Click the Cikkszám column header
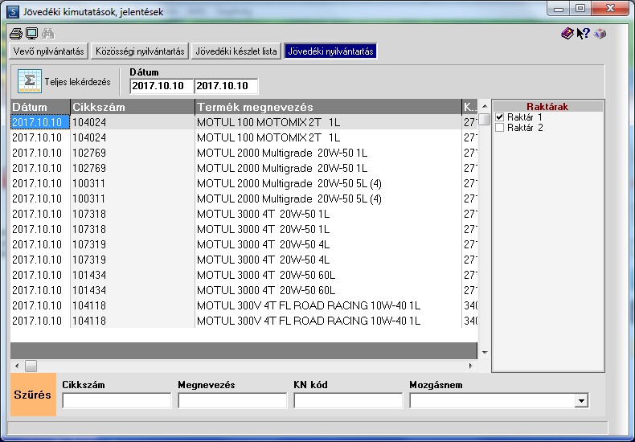The width and height of the screenshot is (635, 442). [133, 107]
